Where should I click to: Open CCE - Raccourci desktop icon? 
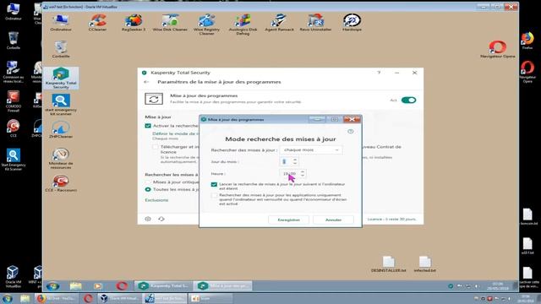click(61, 183)
